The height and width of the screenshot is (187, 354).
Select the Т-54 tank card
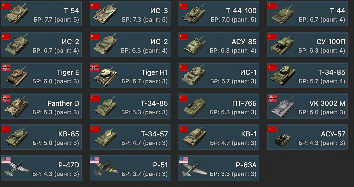(x=41, y=14)
